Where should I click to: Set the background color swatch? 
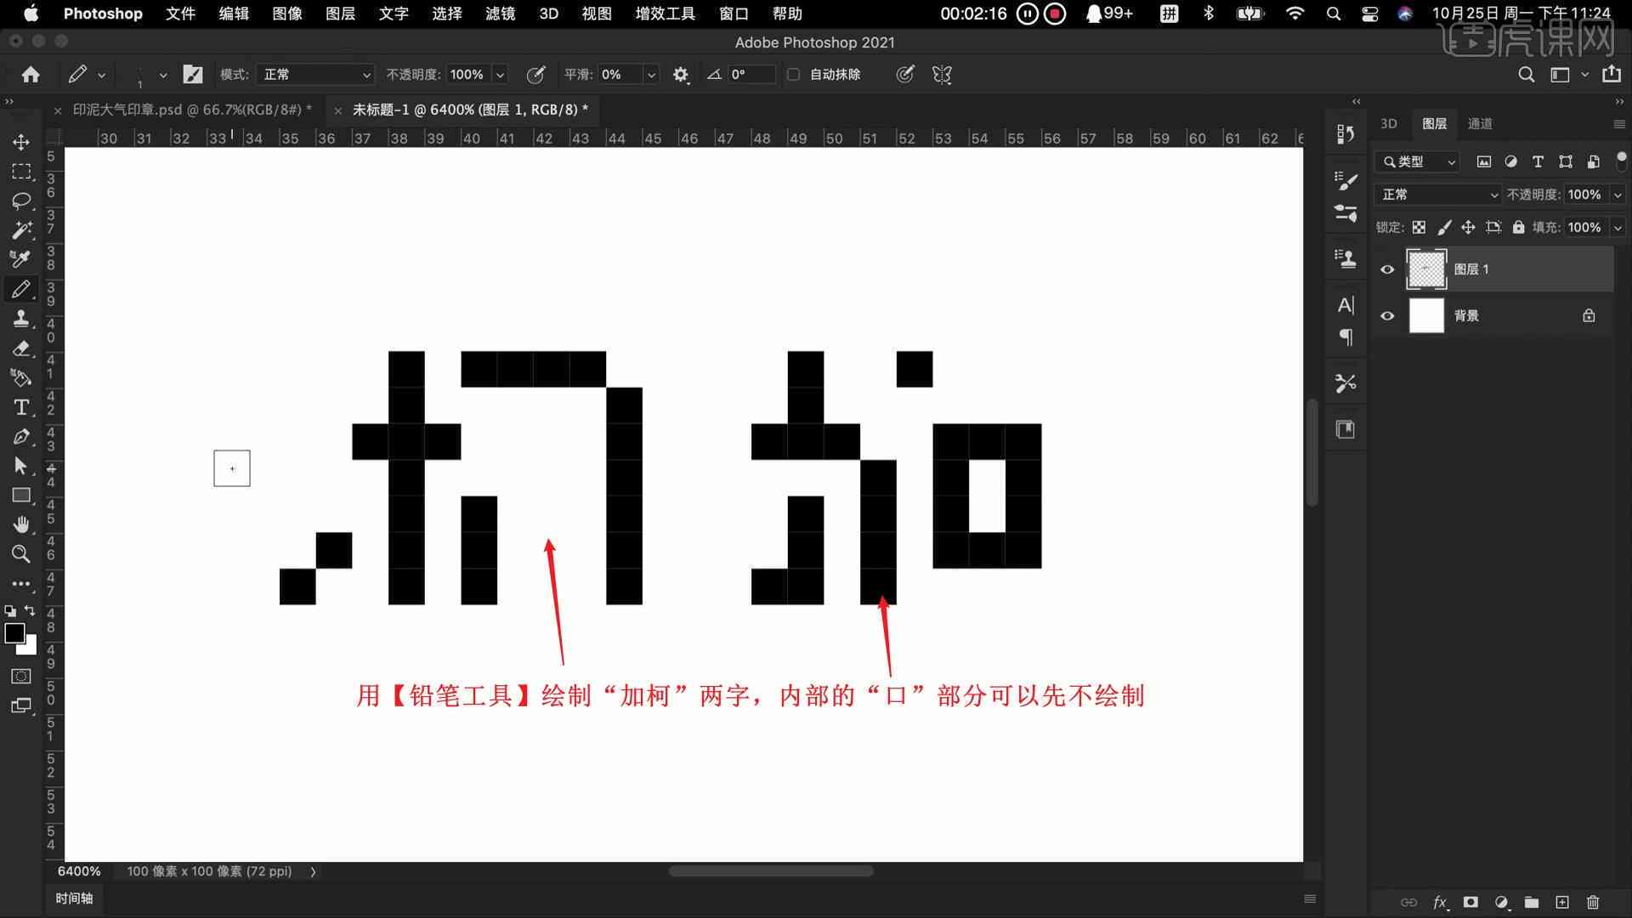pyautogui.click(x=31, y=648)
